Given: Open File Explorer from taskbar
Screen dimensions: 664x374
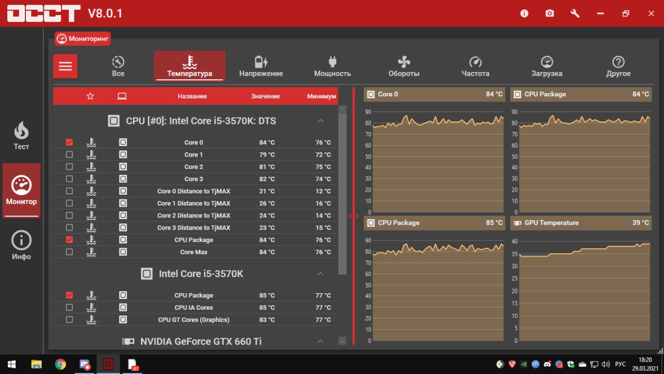Looking at the screenshot, I should 36,364.
